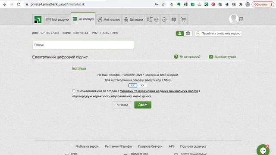
Task: Open the help question bubble icon
Action: 174,19
